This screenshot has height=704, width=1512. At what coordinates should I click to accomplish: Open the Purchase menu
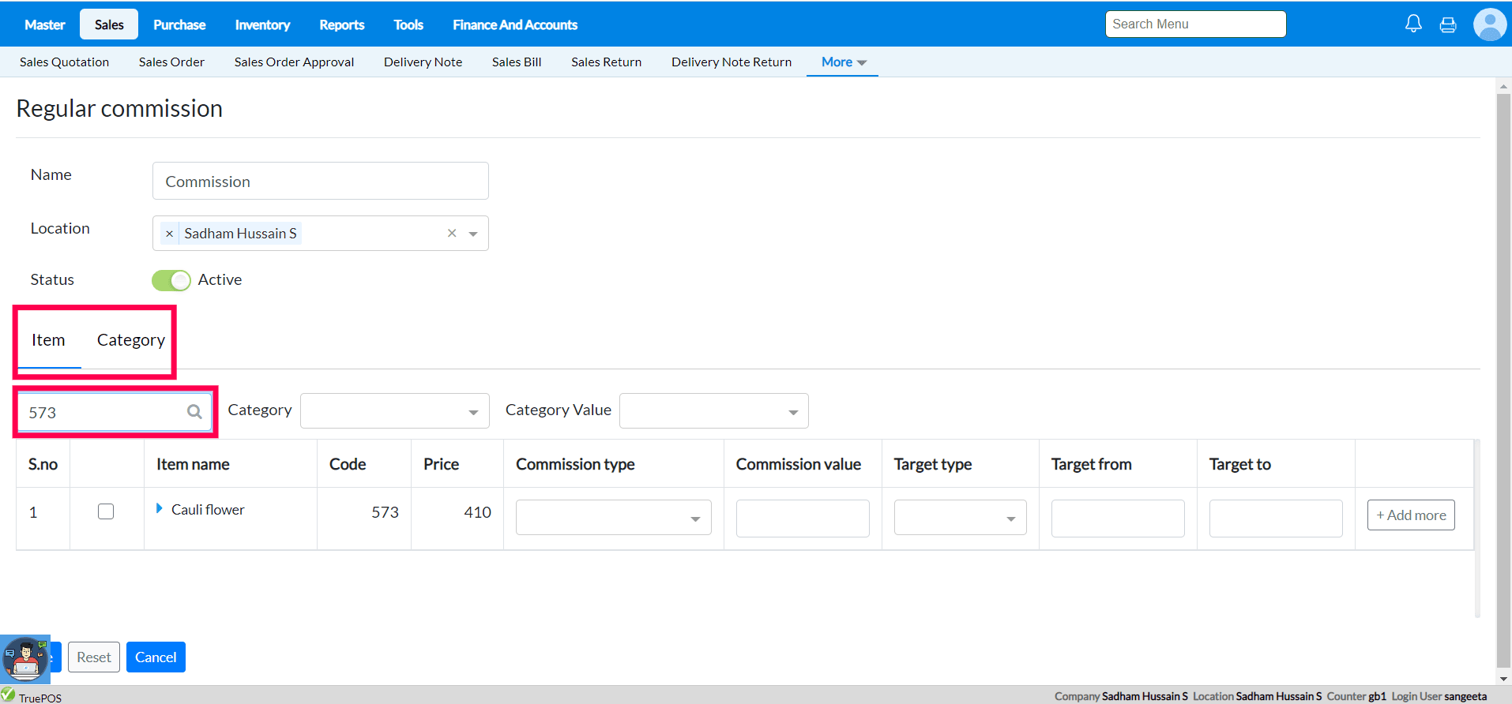pyautogui.click(x=179, y=24)
